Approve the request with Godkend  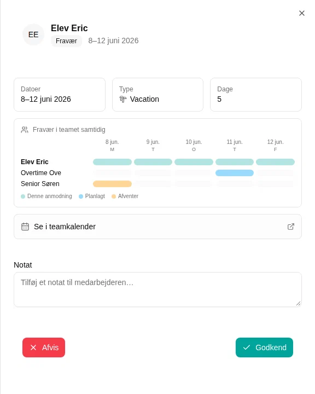coord(264,347)
